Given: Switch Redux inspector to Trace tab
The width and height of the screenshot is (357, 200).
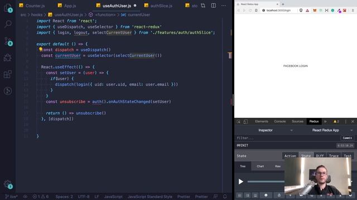Looking at the screenshot, I should point(334,156).
